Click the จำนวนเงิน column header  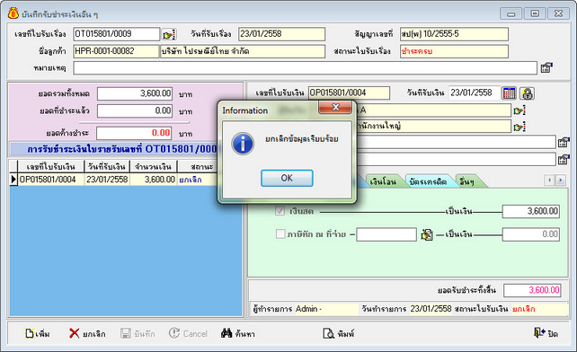(153, 167)
